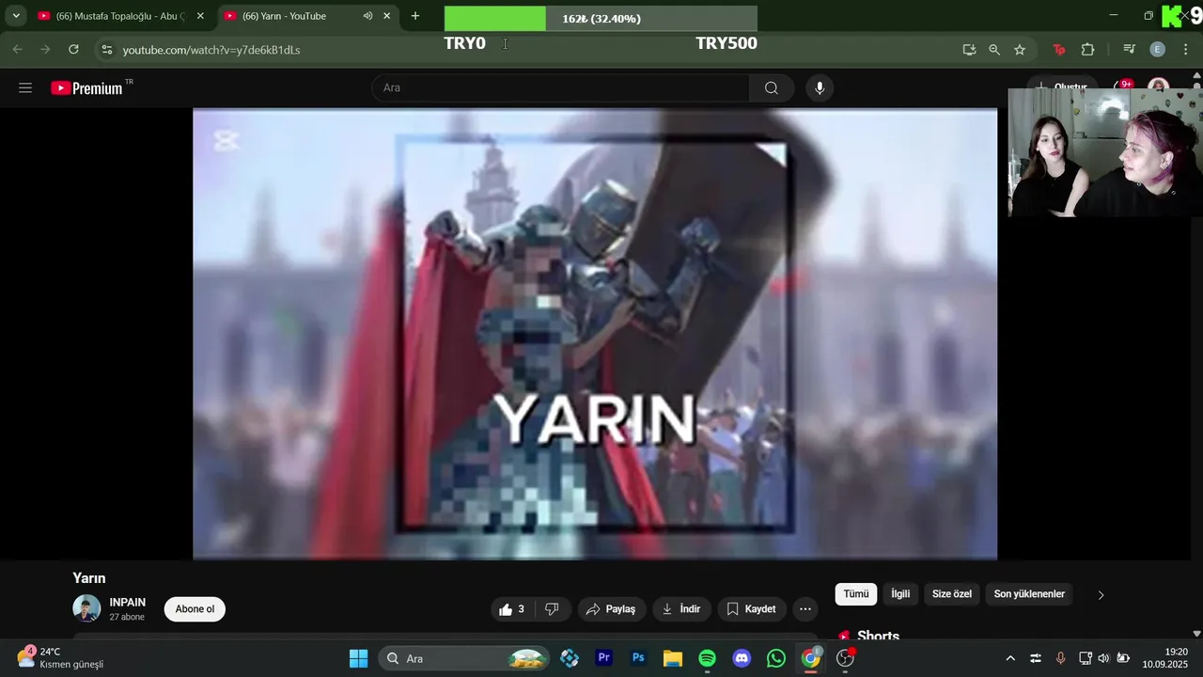Open Chrome extensions puzzle icon
The image size is (1203, 677).
pos(1087,49)
